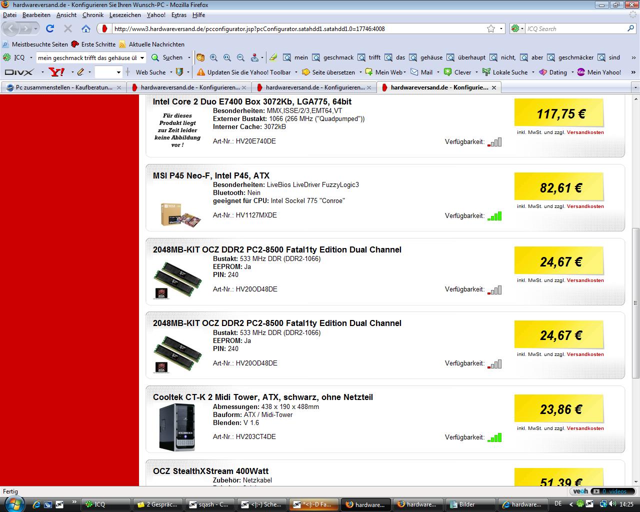Click the magnifier in ICQ Search box
640x512 pixels.
pyautogui.click(x=631, y=28)
